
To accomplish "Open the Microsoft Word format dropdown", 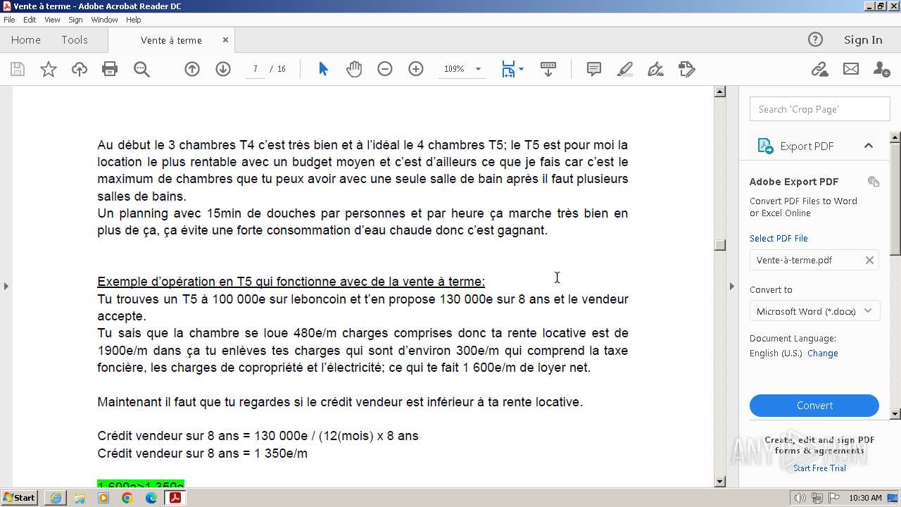I will [814, 311].
